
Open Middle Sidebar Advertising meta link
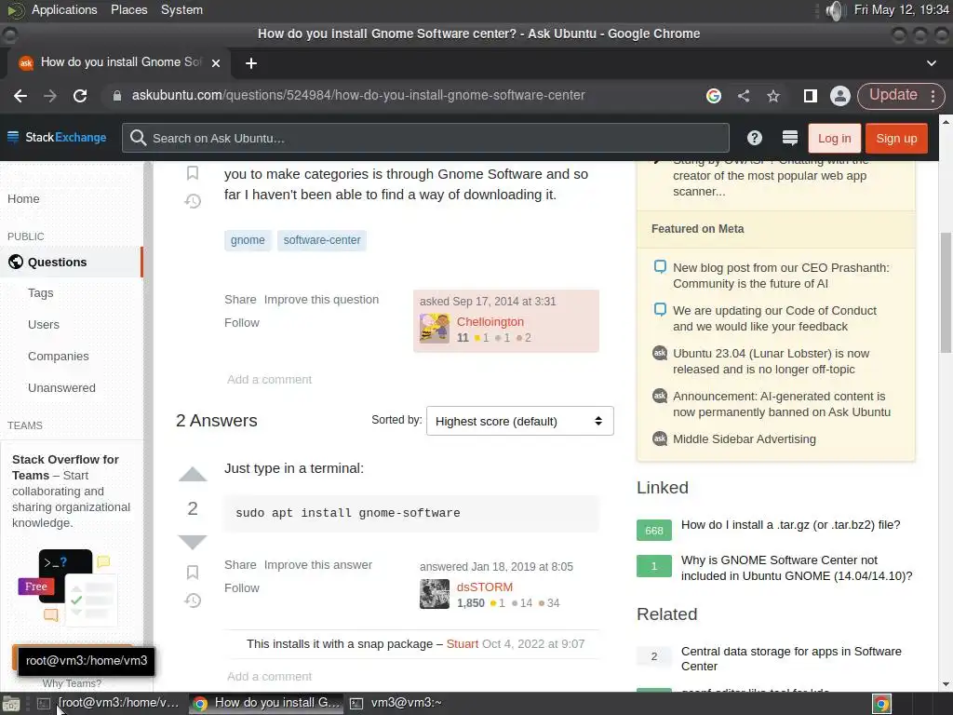click(x=744, y=439)
